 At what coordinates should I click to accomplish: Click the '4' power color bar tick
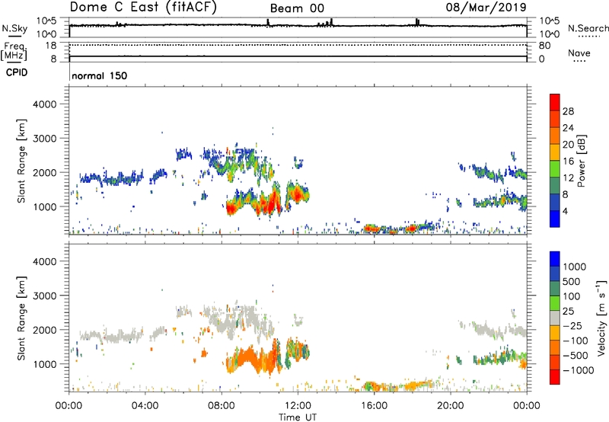tap(565, 211)
